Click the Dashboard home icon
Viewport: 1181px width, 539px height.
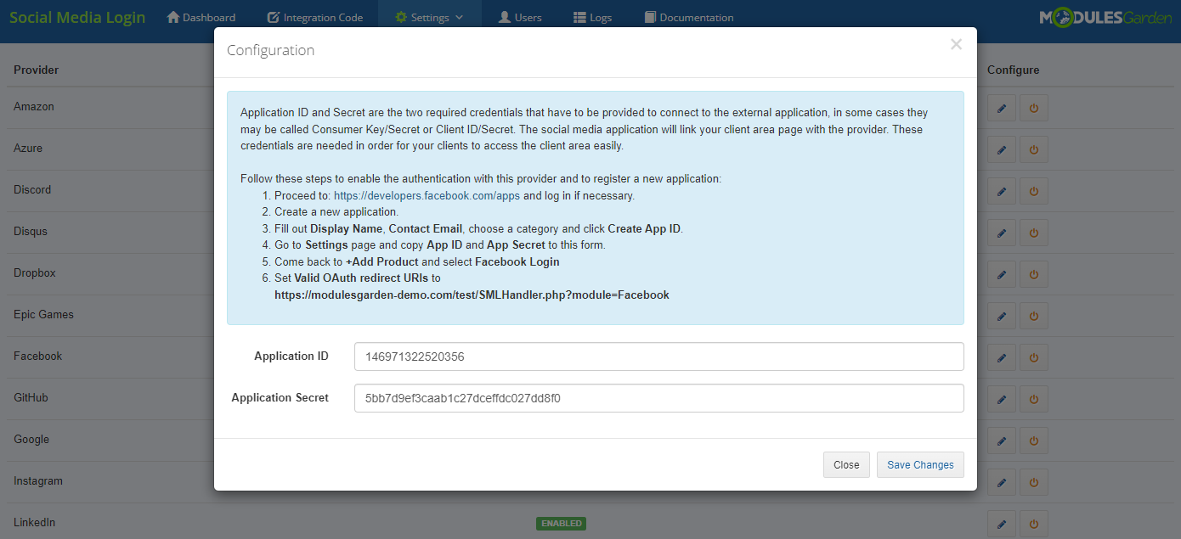[171, 16]
